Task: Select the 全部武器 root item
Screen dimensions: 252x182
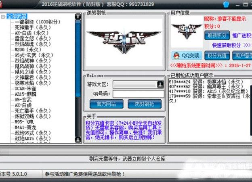Action: click(x=17, y=17)
